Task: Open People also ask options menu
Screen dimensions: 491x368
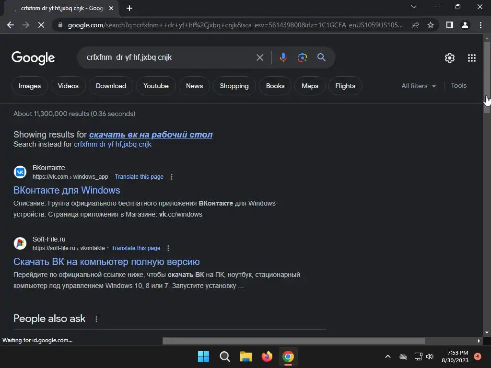Action: 96,319
